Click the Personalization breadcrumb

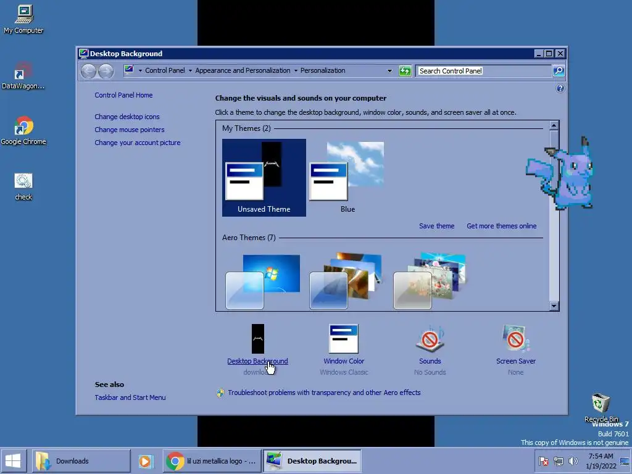[323, 70]
